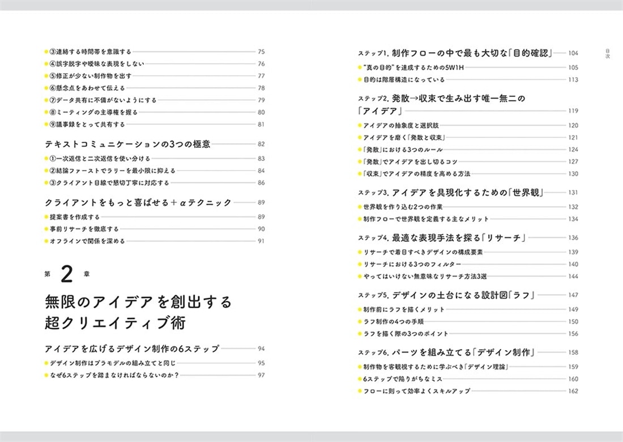Select '①一次返信と二次返信を使い分ける'

tap(100, 159)
